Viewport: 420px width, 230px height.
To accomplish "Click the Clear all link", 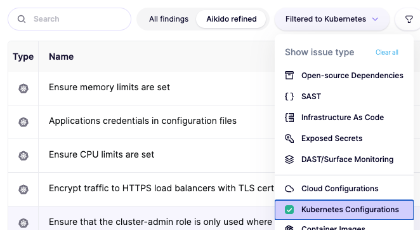I will point(387,52).
